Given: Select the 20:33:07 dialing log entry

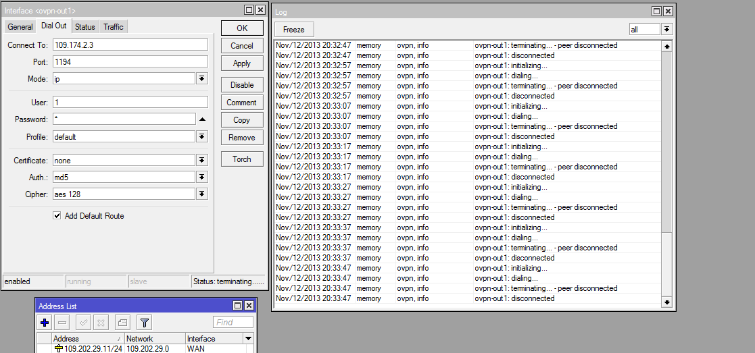Looking at the screenshot, I should click(x=468, y=116).
